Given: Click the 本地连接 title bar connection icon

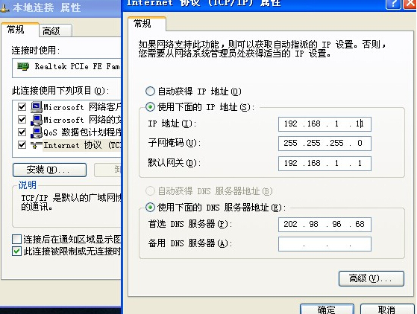Looking at the screenshot, I should pyautogui.click(x=4, y=8).
